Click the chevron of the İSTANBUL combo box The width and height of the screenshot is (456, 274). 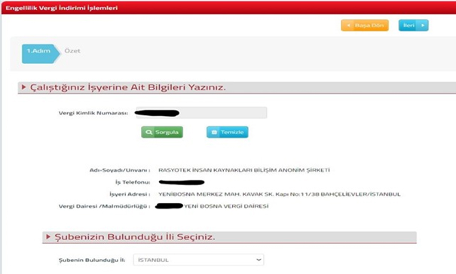(259, 260)
